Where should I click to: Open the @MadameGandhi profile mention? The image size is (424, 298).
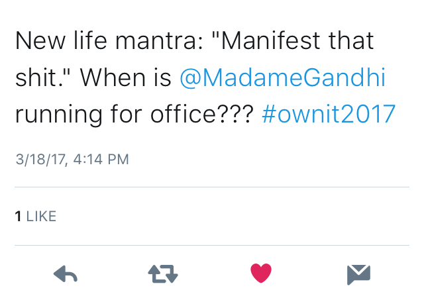coord(282,78)
